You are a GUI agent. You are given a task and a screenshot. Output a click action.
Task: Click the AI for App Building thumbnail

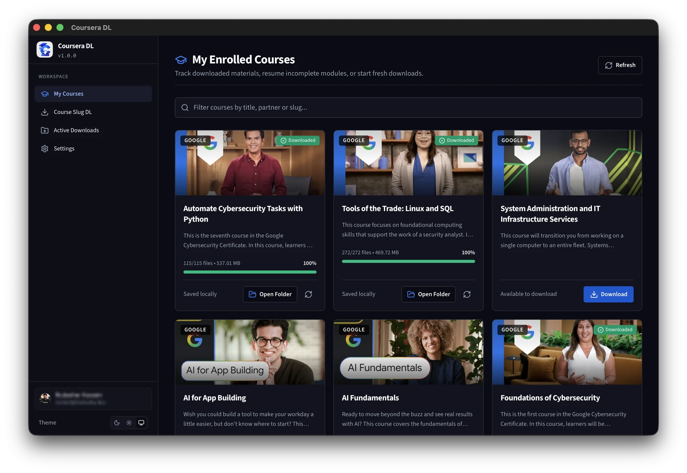point(250,352)
